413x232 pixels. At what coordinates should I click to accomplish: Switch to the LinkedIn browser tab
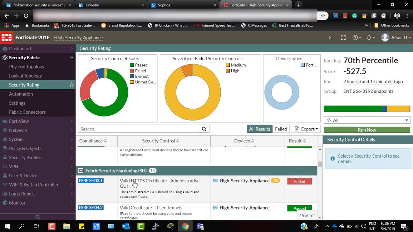(x=111, y=5)
